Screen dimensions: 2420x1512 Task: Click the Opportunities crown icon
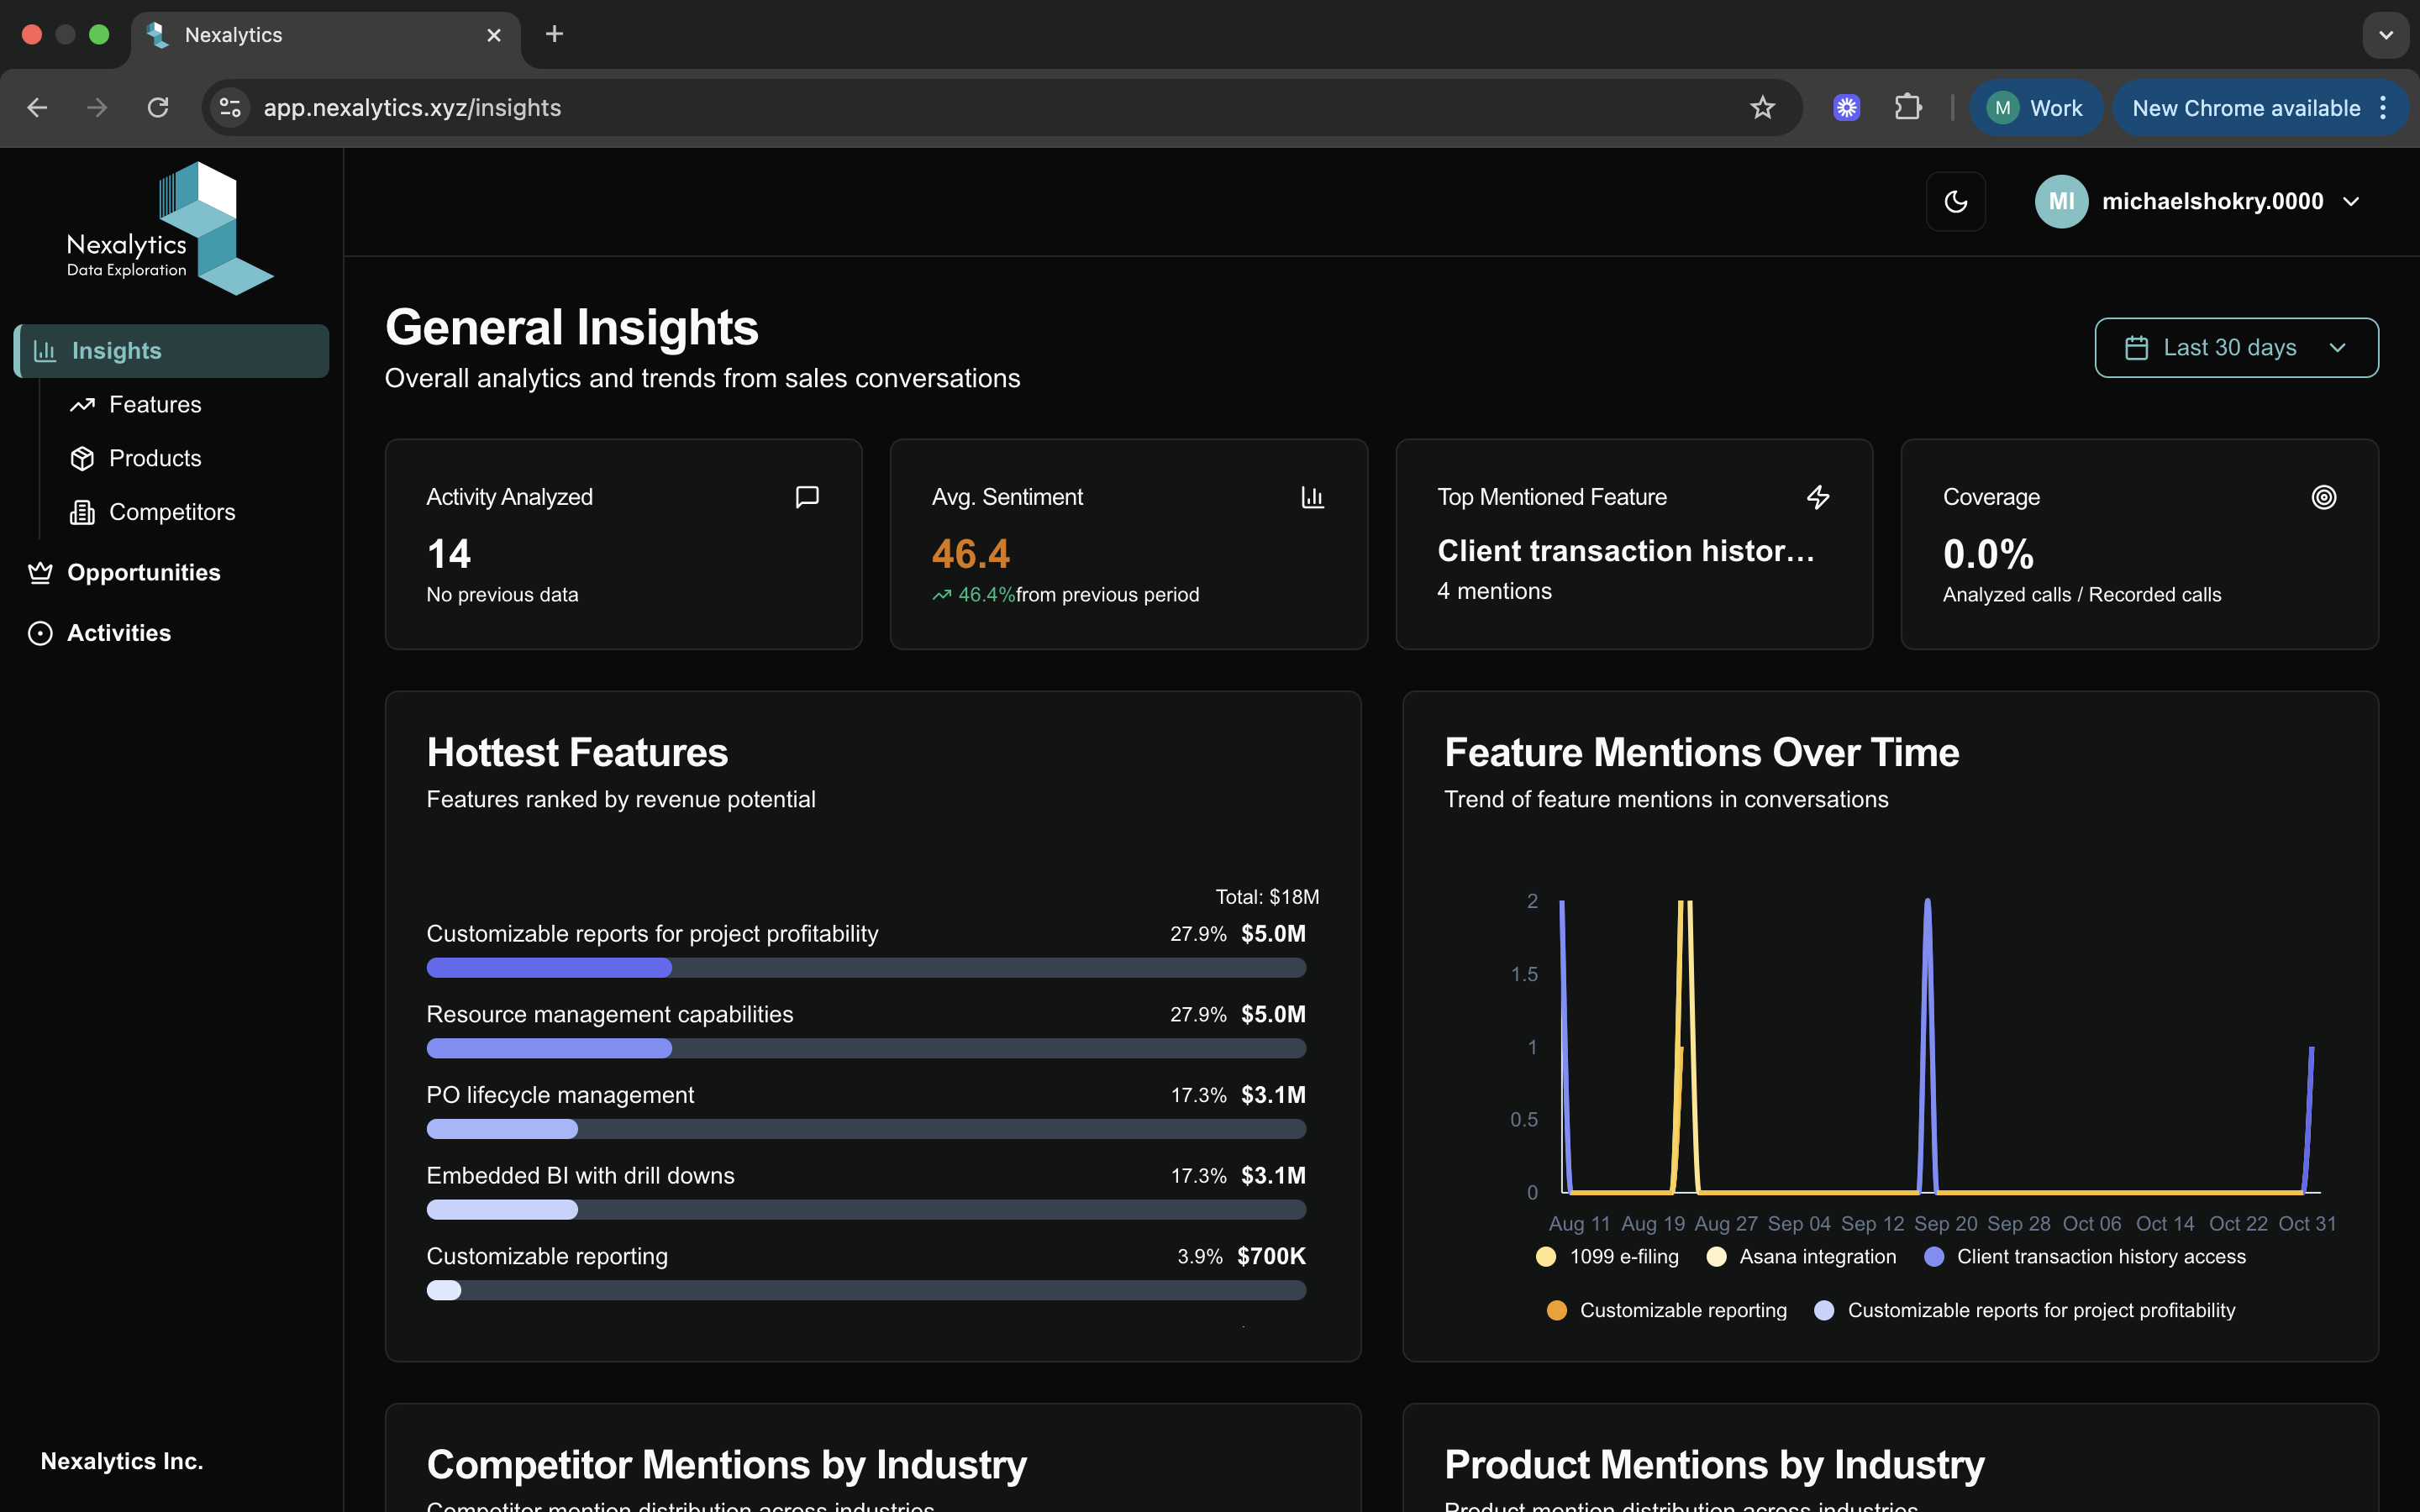pyautogui.click(x=40, y=573)
